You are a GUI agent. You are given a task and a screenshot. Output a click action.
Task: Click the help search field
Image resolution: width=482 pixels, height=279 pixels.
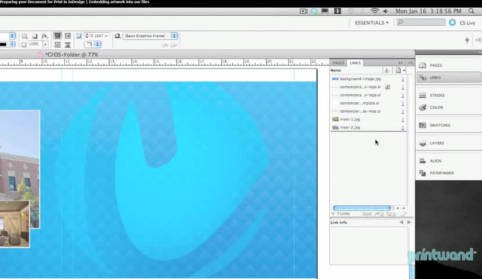(x=421, y=23)
